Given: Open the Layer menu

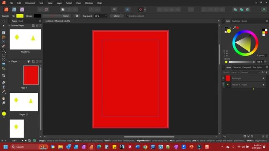Looking at the screenshot, I should (x=59, y=3).
